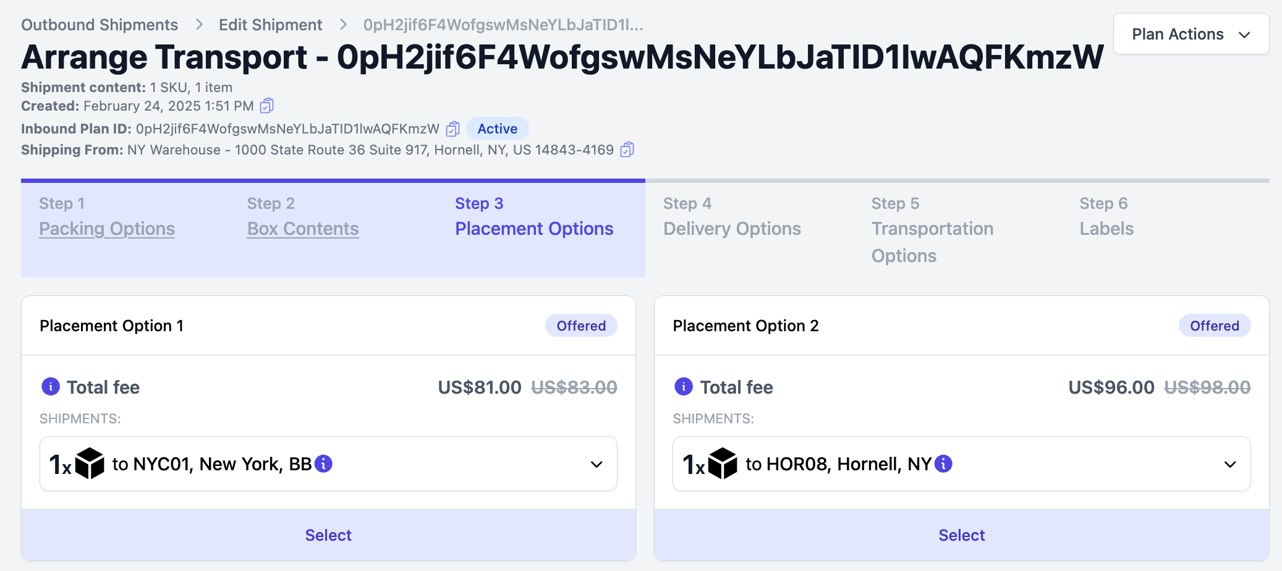Open the Plan Actions dropdown
Viewport: 1282px width, 571px height.
[1191, 34]
